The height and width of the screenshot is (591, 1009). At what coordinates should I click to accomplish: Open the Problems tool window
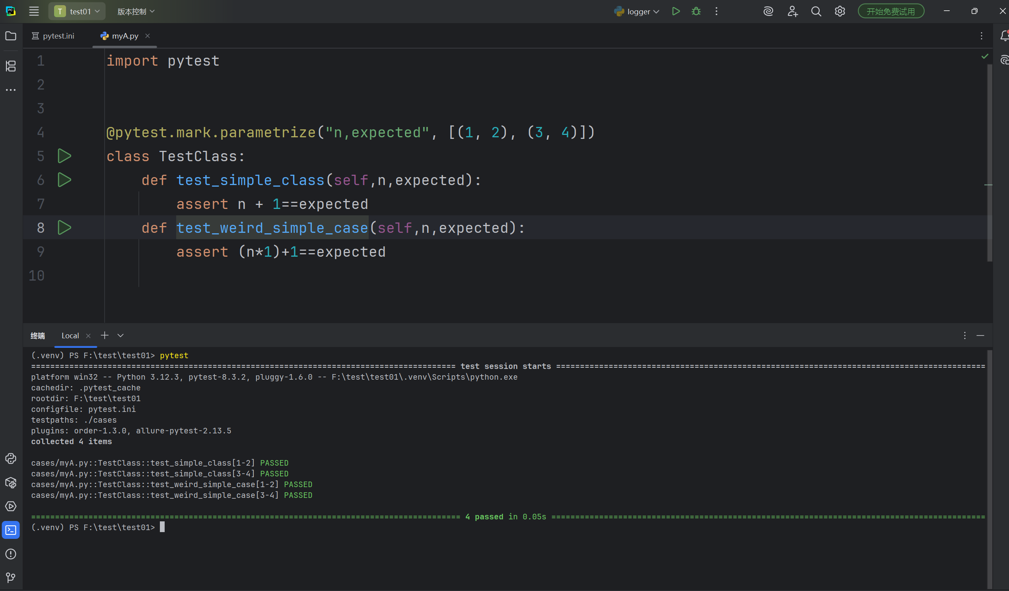click(x=11, y=554)
